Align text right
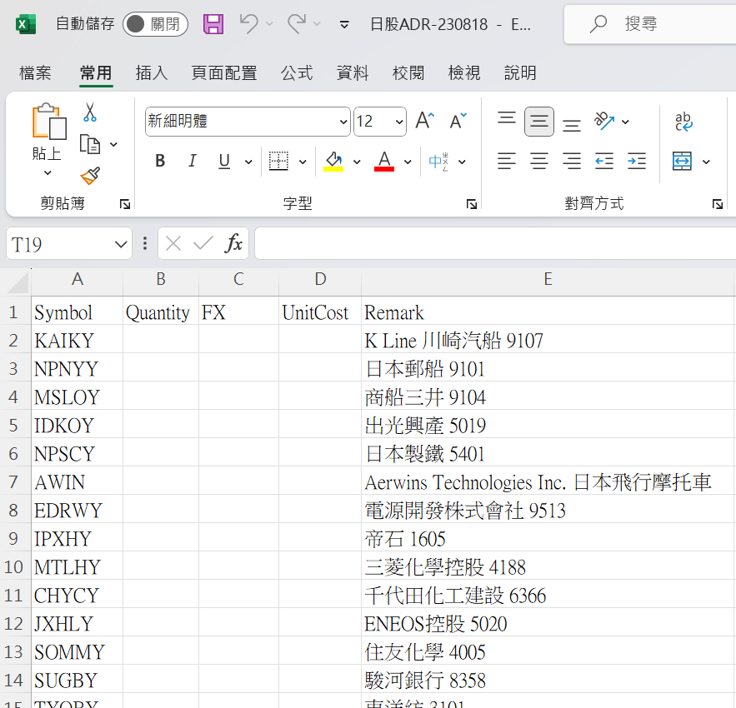Screen dimensions: 736x708 pos(572,162)
